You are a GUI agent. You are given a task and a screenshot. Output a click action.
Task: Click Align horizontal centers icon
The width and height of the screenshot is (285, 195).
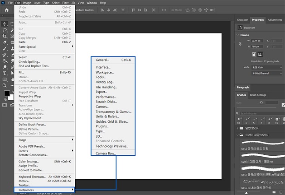[x=108, y=10]
